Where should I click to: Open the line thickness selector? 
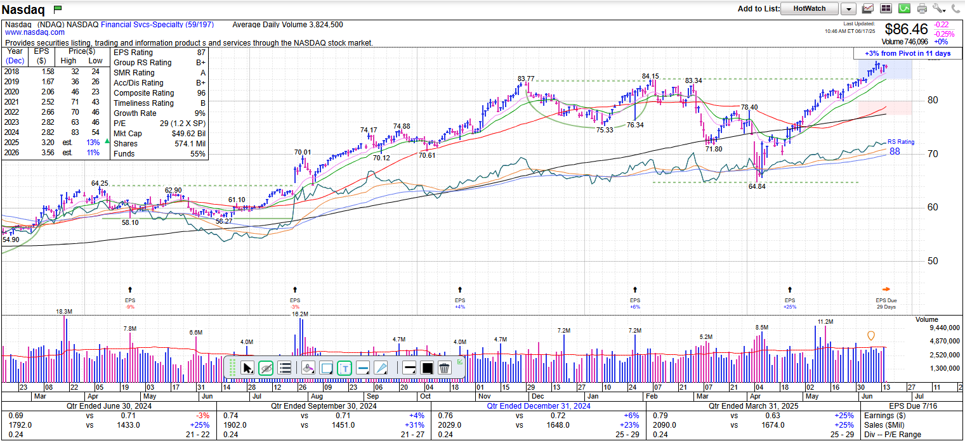pos(409,367)
